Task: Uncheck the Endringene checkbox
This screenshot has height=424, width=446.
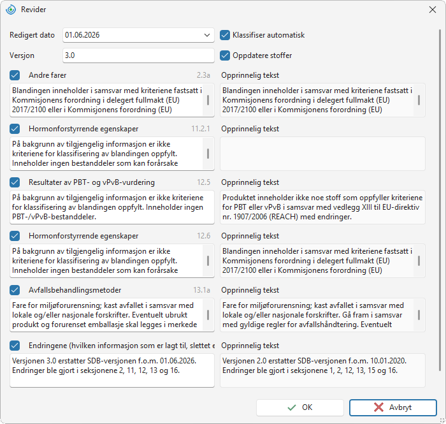Action: pos(15,346)
